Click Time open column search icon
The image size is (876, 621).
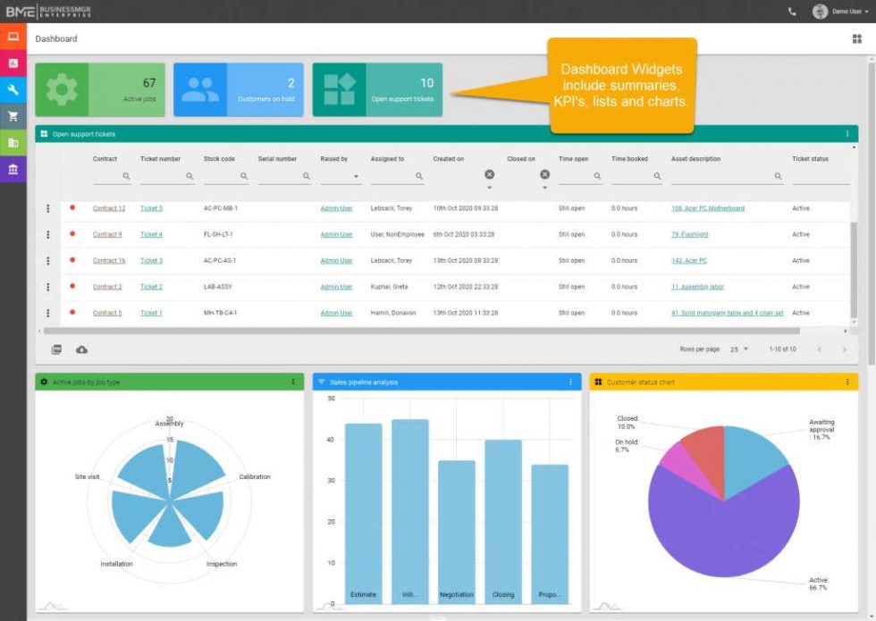click(x=597, y=176)
